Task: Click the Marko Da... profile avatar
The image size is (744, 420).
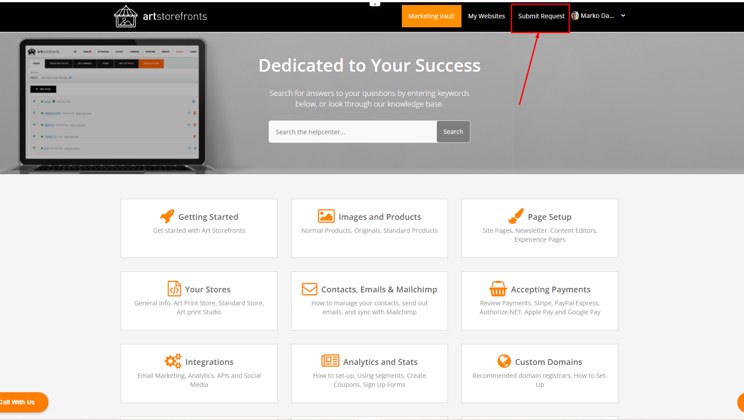Action: (x=575, y=16)
